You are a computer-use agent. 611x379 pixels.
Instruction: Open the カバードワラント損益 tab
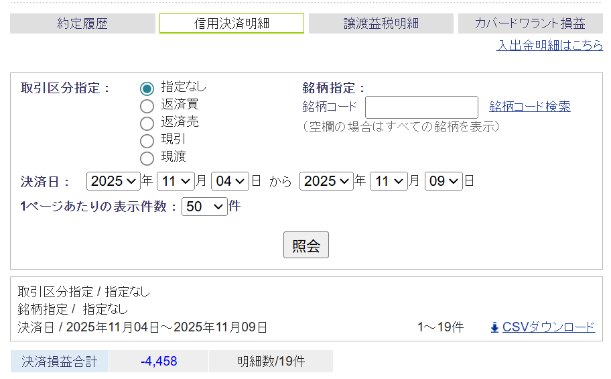click(530, 23)
